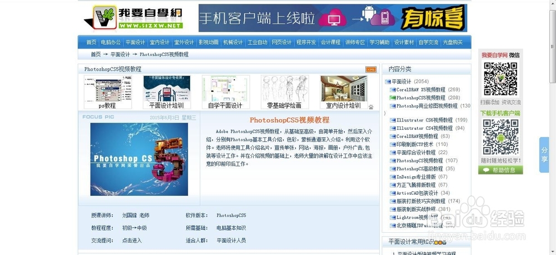Click the green icon beside PhotoshopCS5视频教程

click(393, 98)
